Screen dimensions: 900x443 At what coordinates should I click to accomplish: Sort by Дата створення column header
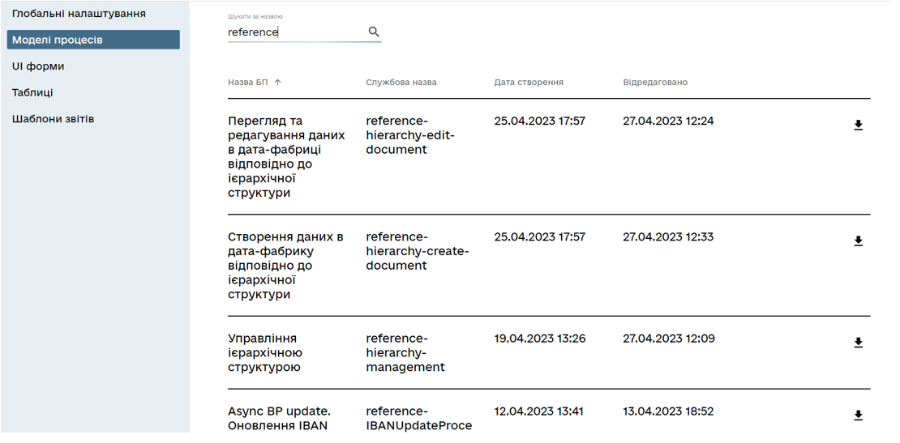point(529,83)
